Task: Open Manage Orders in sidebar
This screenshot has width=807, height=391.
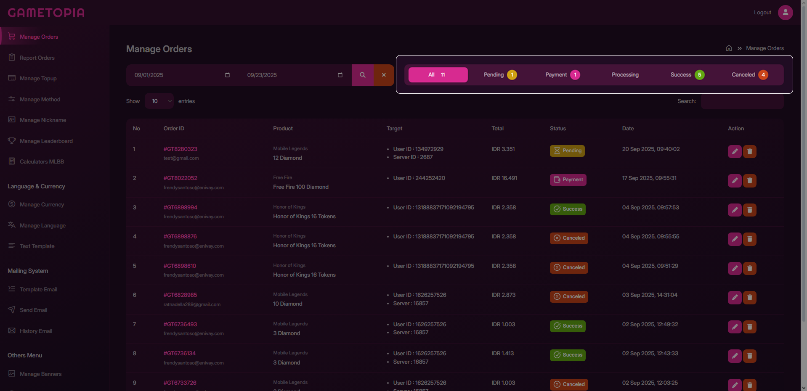Action: click(x=55, y=37)
